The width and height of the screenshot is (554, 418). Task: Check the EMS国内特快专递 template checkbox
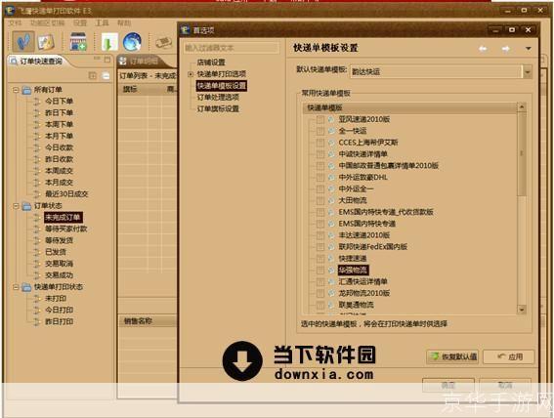[x=320, y=224]
